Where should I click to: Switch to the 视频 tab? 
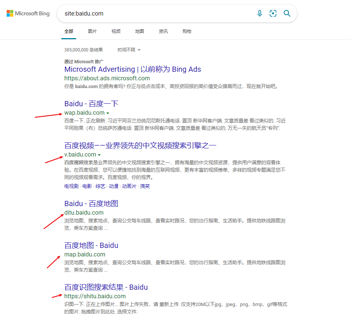pos(116,31)
